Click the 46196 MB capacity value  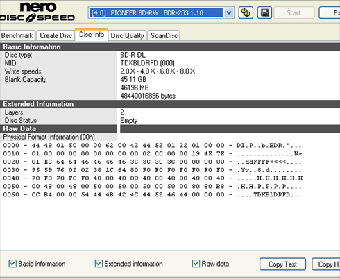pyautogui.click(x=135, y=87)
